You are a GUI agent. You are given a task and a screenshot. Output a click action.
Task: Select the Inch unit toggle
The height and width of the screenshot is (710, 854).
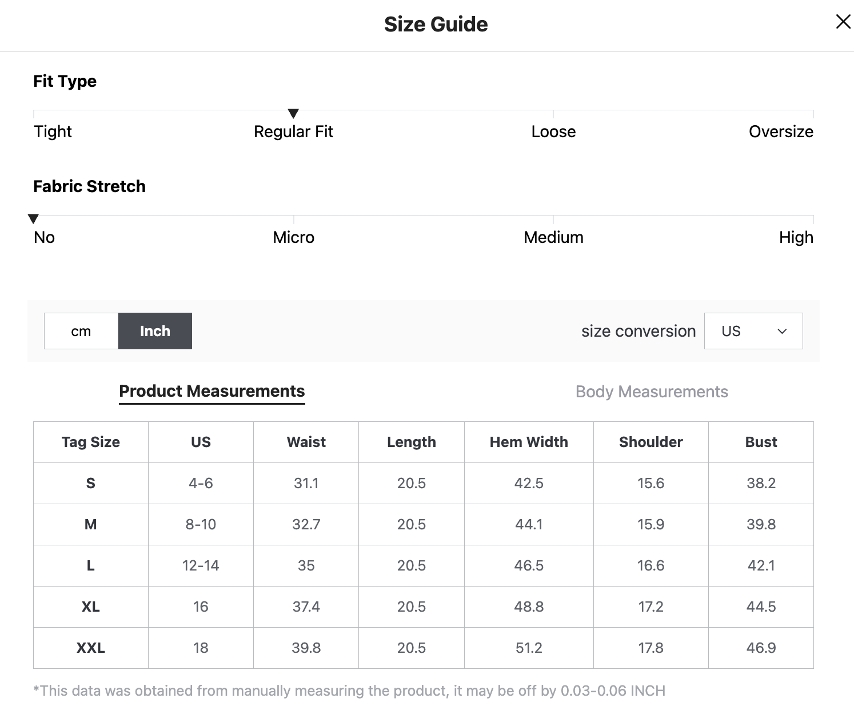tap(155, 331)
